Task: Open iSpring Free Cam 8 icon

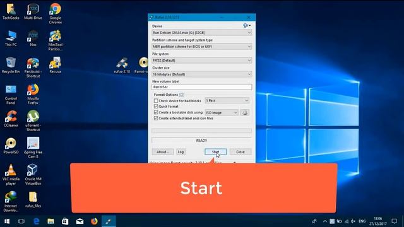Action: [33, 148]
